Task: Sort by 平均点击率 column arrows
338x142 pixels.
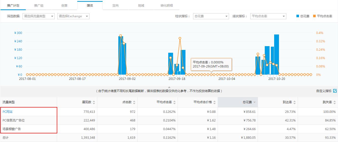Action: (174, 102)
